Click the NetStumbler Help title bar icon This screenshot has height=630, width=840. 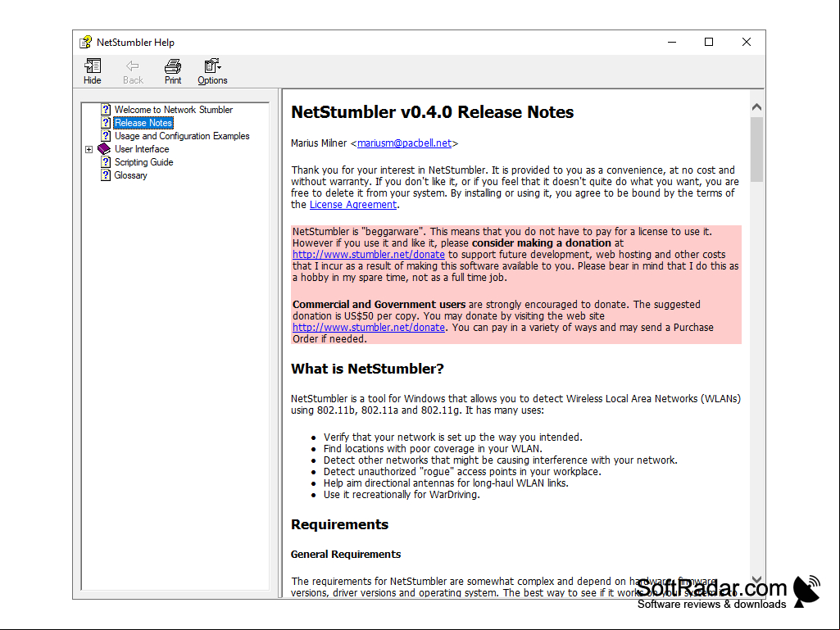coord(86,43)
